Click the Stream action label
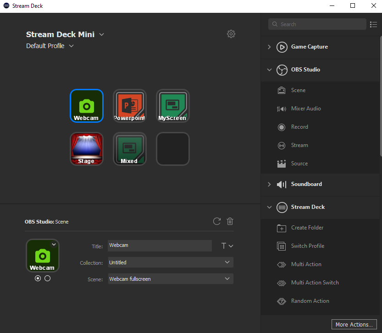Viewport: 382px width, 333px height. pyautogui.click(x=299, y=145)
